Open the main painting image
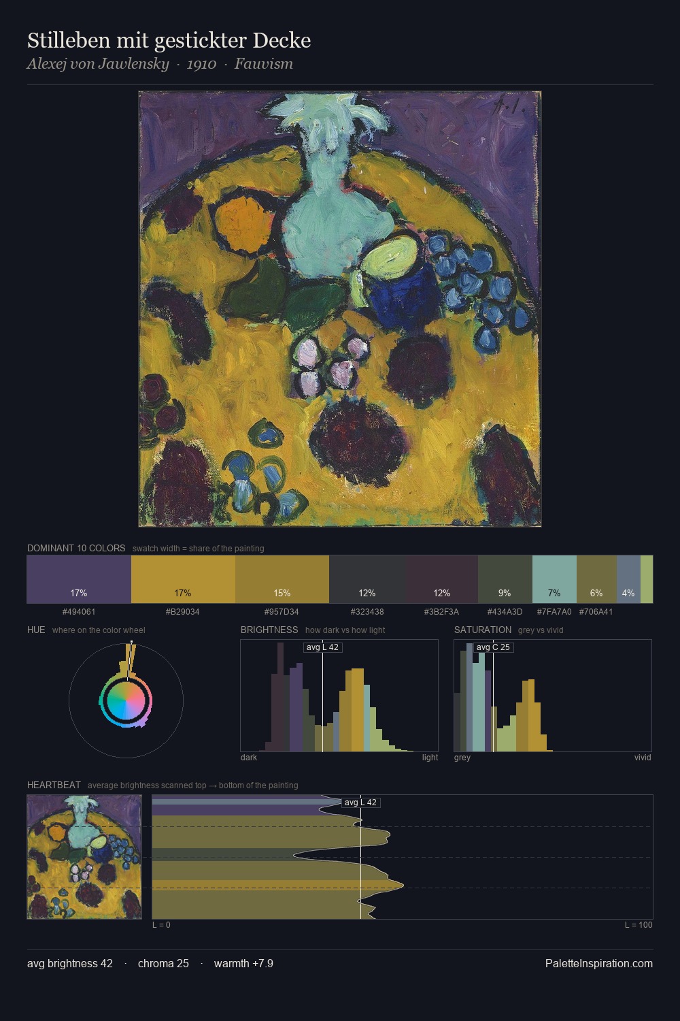 [x=340, y=309]
